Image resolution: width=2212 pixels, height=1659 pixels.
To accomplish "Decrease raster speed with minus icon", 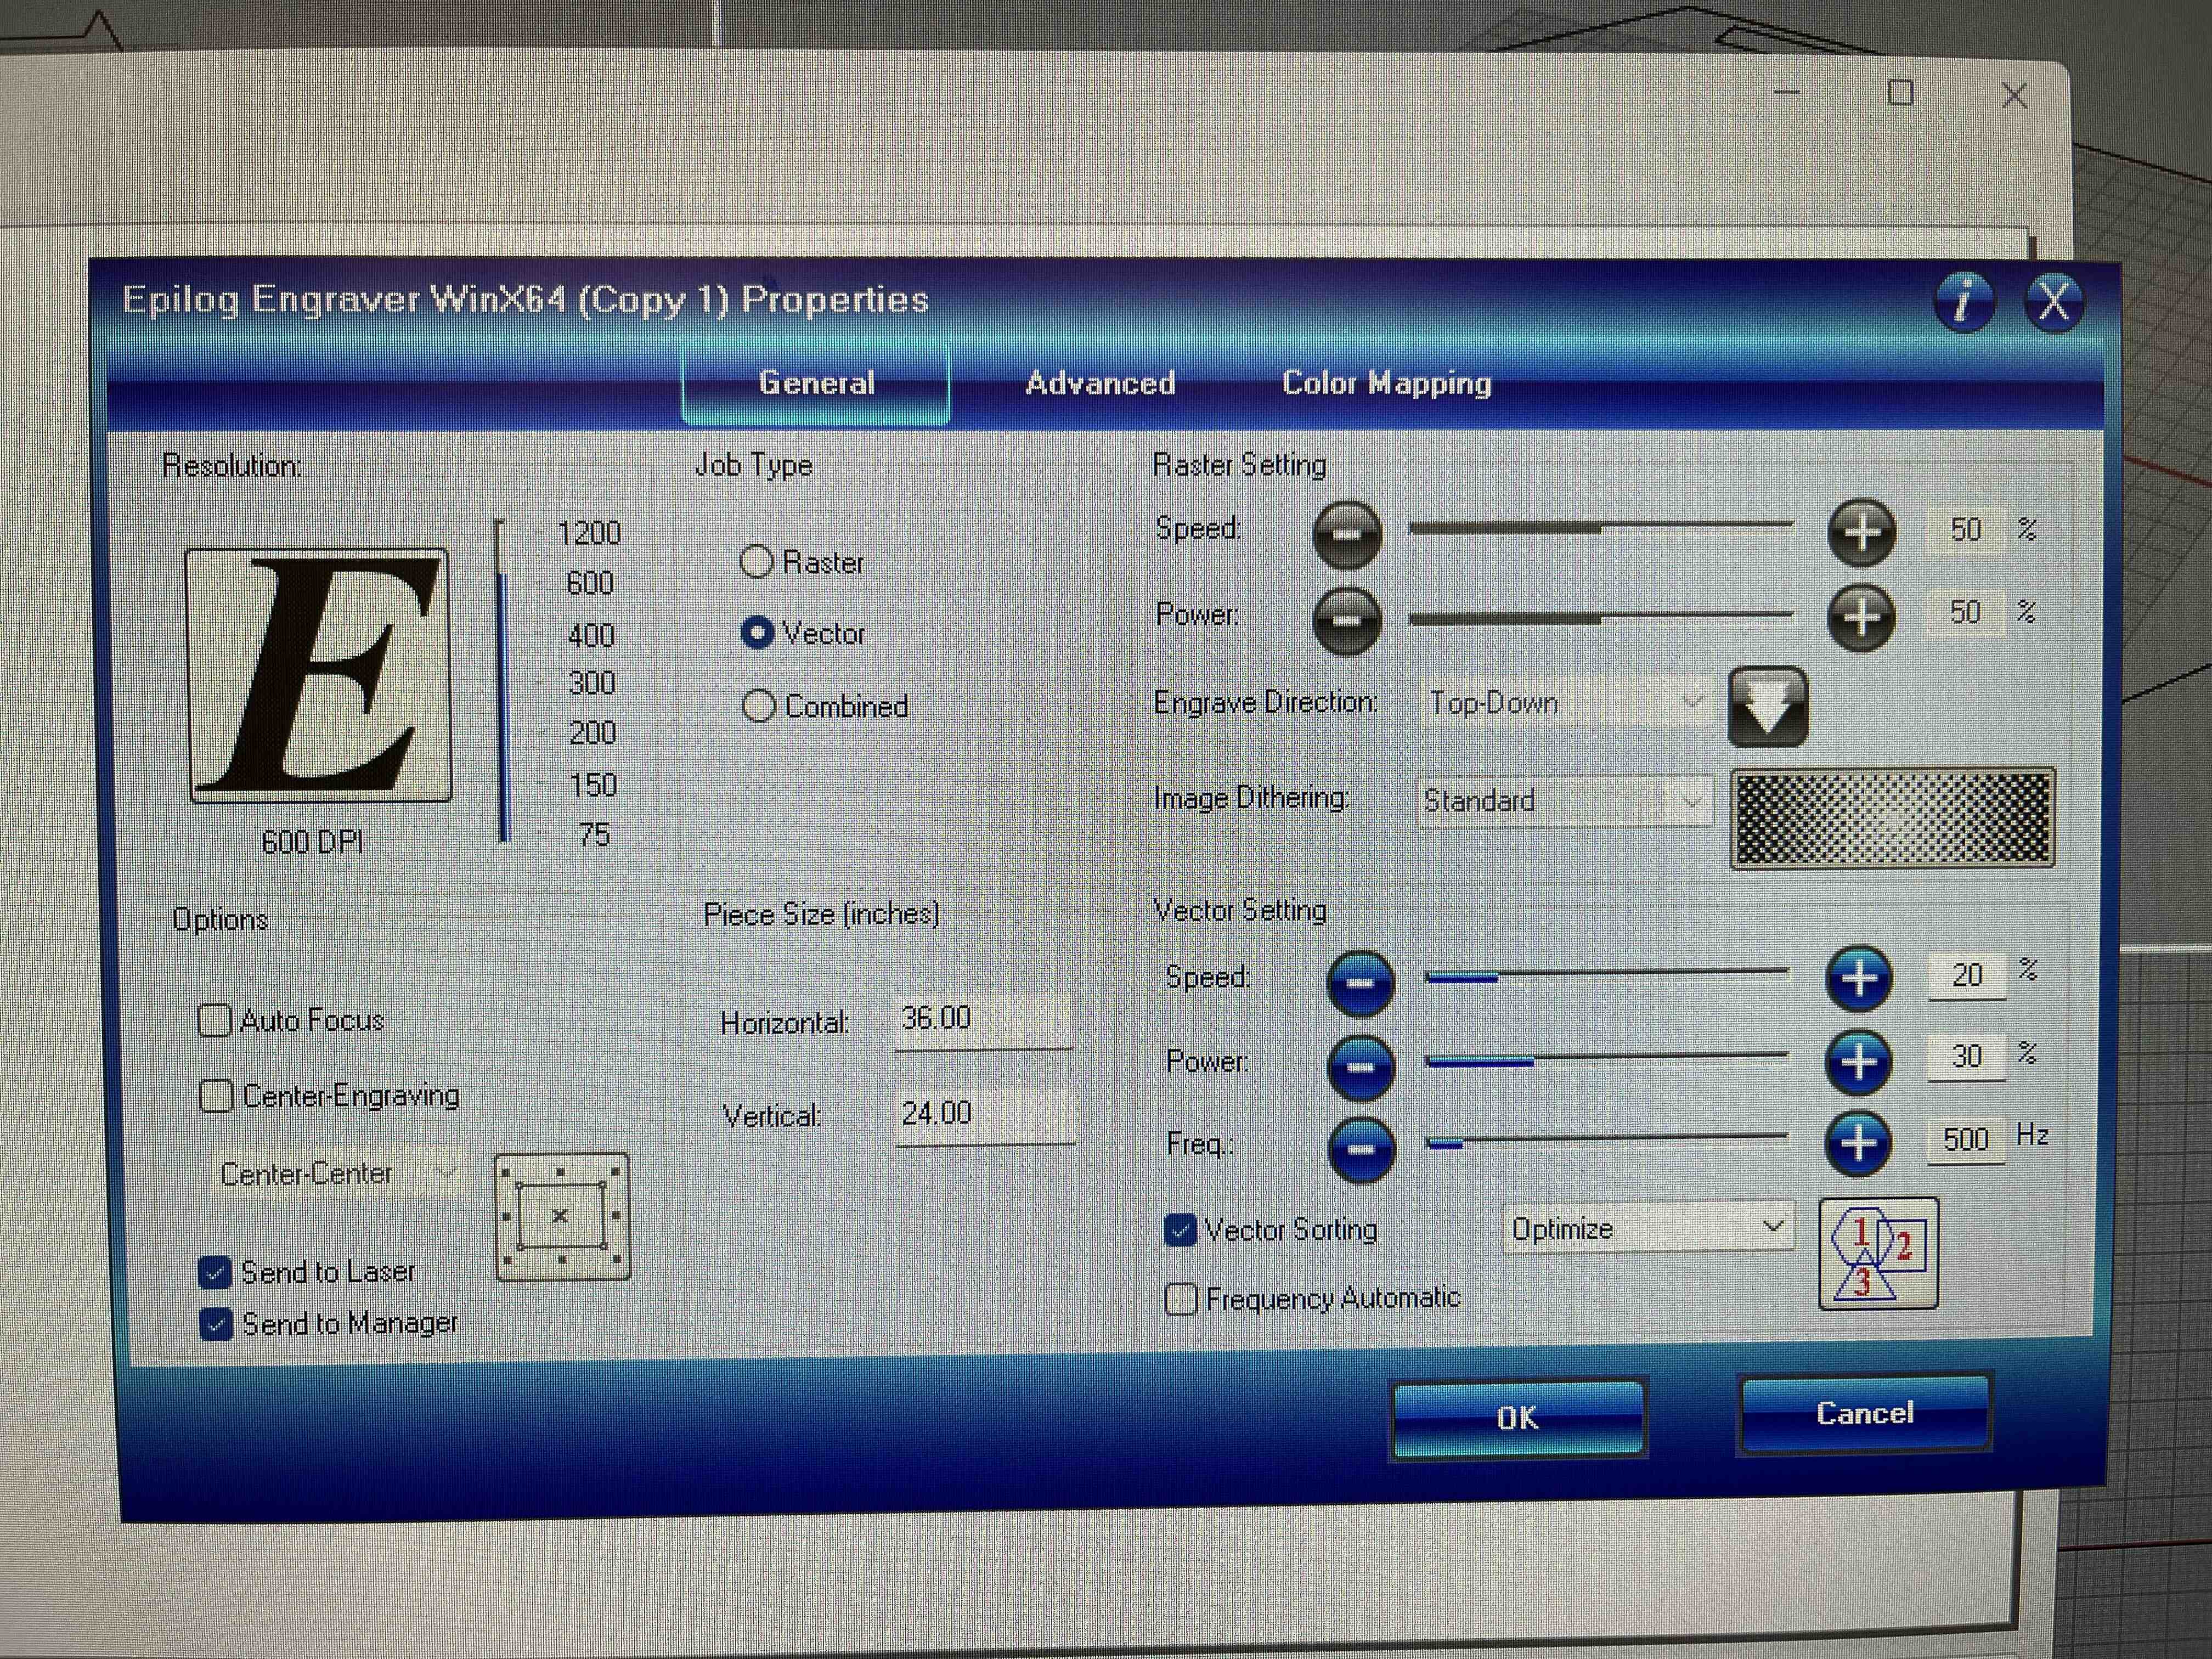I will pos(1347,534).
